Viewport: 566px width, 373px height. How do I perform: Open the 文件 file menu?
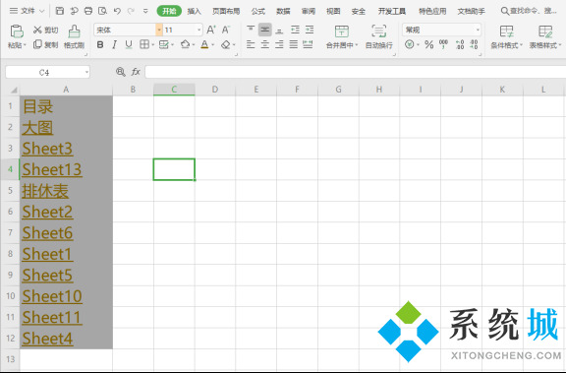tap(27, 11)
